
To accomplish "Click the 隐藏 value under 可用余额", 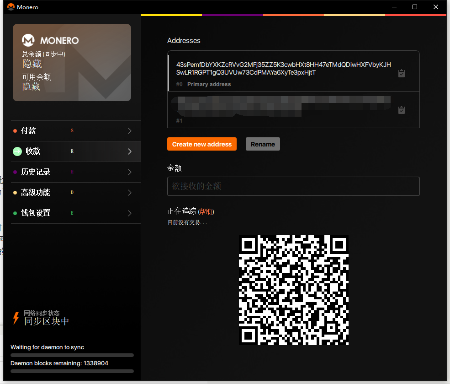I will coord(31,87).
